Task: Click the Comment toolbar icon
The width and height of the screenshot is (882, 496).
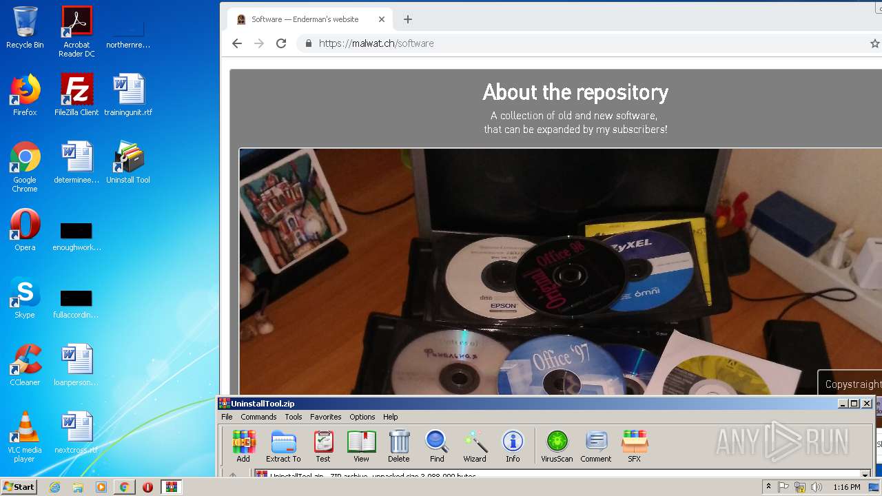Action: point(596,446)
